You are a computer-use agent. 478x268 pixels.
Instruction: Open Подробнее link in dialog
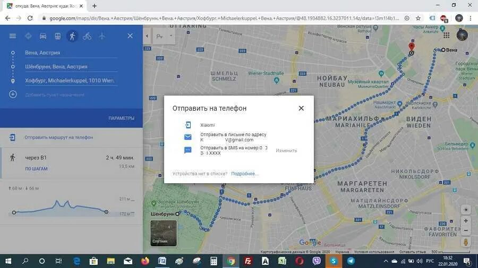(x=245, y=174)
